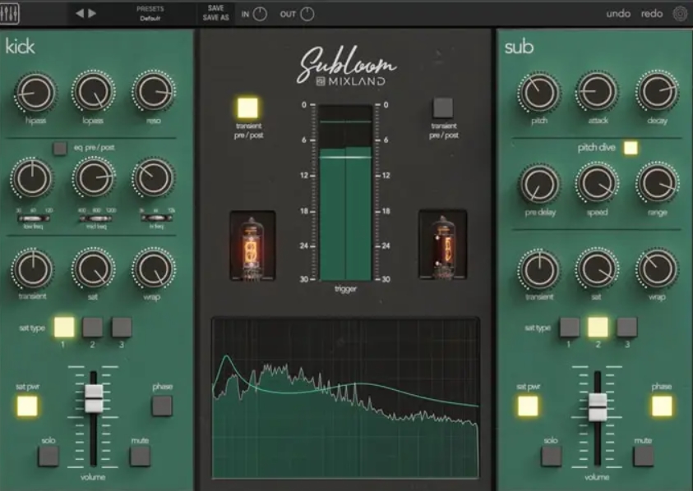The height and width of the screenshot is (491, 693).
Task: Click the undo button
Action: click(618, 14)
